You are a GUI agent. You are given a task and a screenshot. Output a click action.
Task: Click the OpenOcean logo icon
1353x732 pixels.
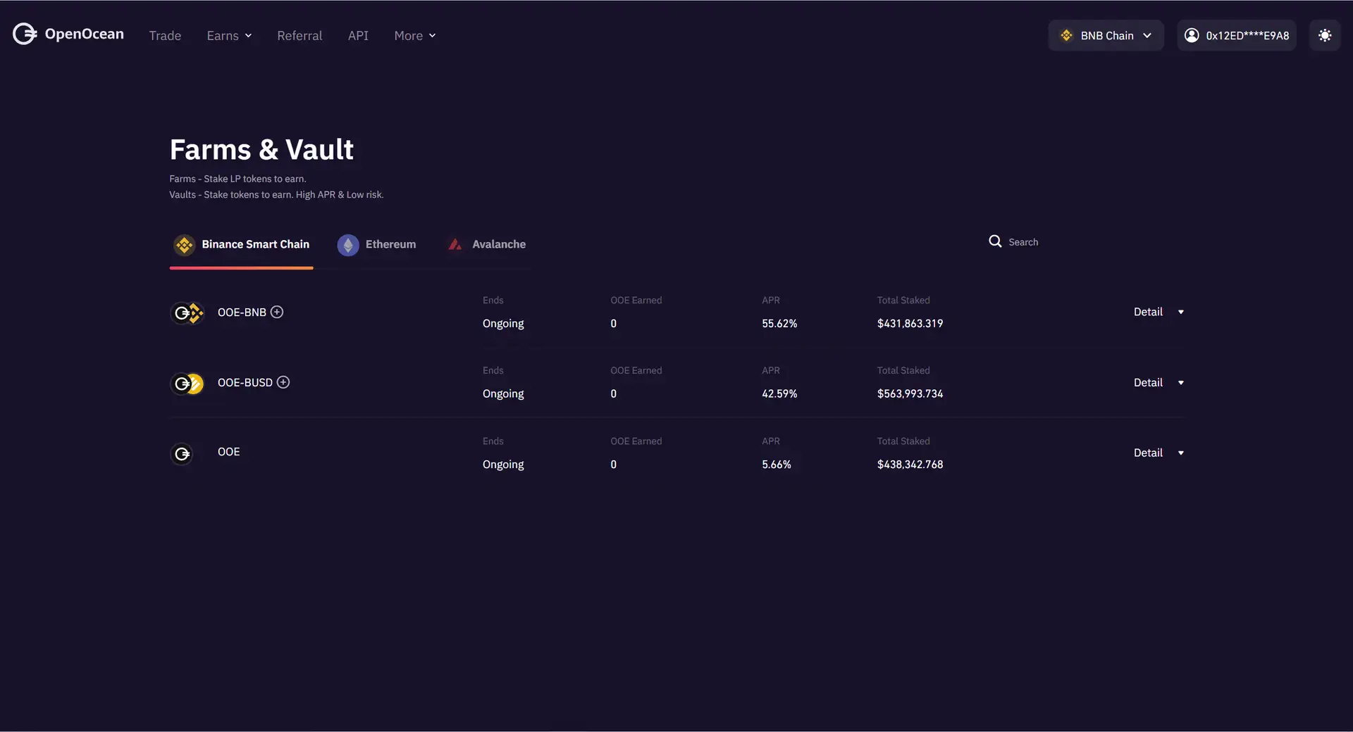[x=25, y=34]
